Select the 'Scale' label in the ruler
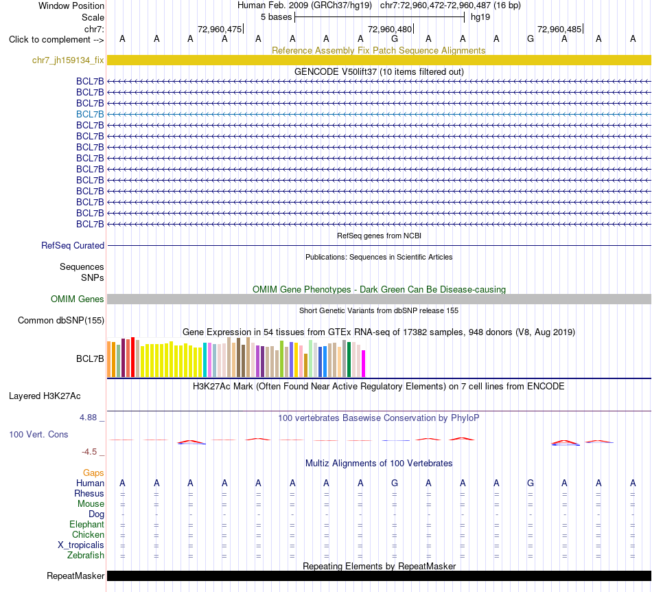652x592 pixels. coord(93,17)
